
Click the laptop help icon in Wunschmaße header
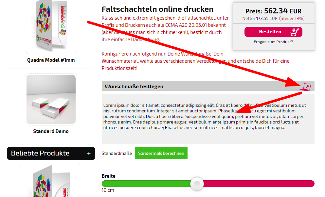pyautogui.click(x=305, y=87)
